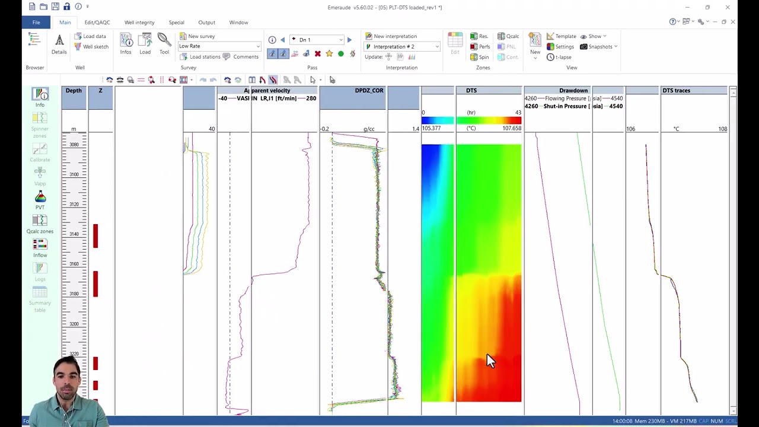This screenshot has height=427, width=759.
Task: Click the pass information icon
Action: coord(272,40)
